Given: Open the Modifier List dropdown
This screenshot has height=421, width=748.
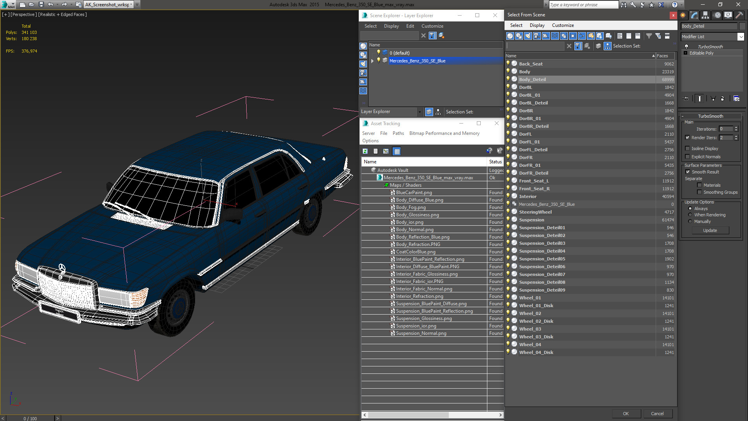Looking at the screenshot, I should pyautogui.click(x=741, y=37).
